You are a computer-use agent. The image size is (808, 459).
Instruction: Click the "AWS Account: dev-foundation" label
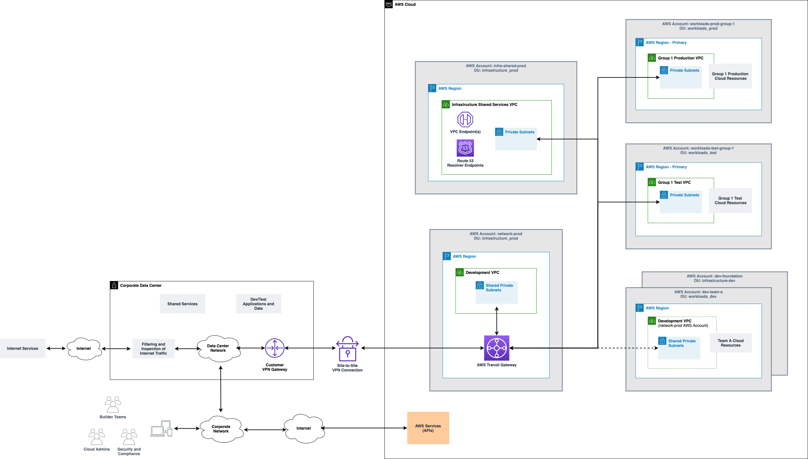714,276
